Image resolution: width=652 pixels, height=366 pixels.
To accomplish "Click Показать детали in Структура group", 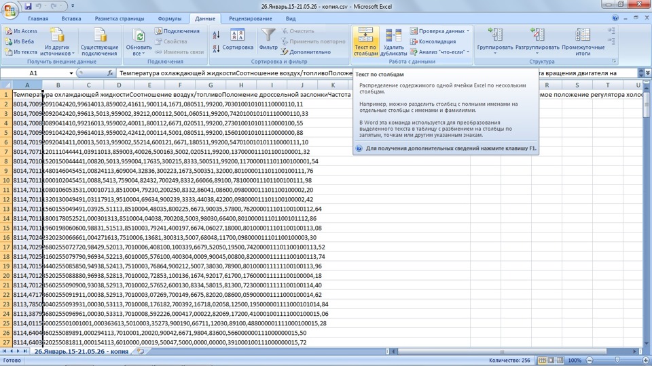I will click(x=611, y=30).
